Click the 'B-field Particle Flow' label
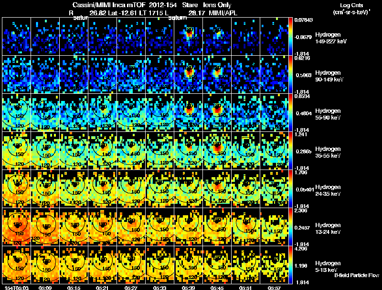Image resolution: width=382 pixels, height=290 pixels. click(x=357, y=275)
